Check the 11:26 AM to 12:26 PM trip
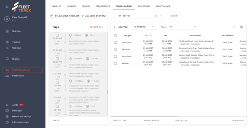Viewport: 250px width, 128px height. point(57,59)
